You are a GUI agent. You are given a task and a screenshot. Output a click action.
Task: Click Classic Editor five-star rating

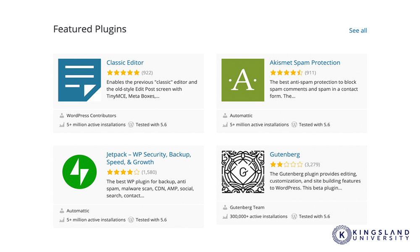pyautogui.click(x=123, y=73)
